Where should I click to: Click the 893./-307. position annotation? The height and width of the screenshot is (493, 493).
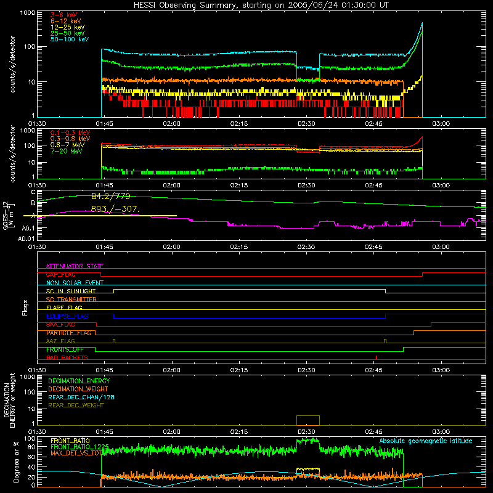[115, 209]
